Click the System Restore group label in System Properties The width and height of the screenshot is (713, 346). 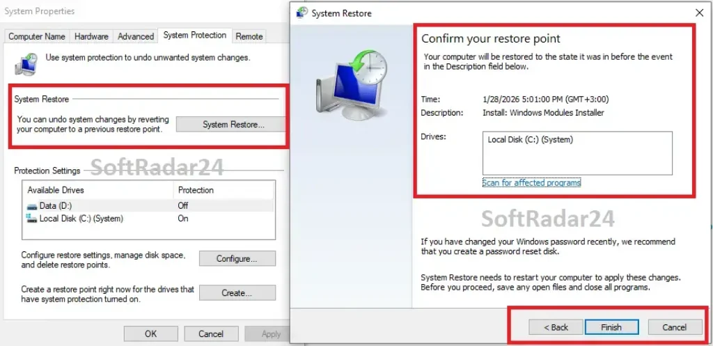(41, 99)
